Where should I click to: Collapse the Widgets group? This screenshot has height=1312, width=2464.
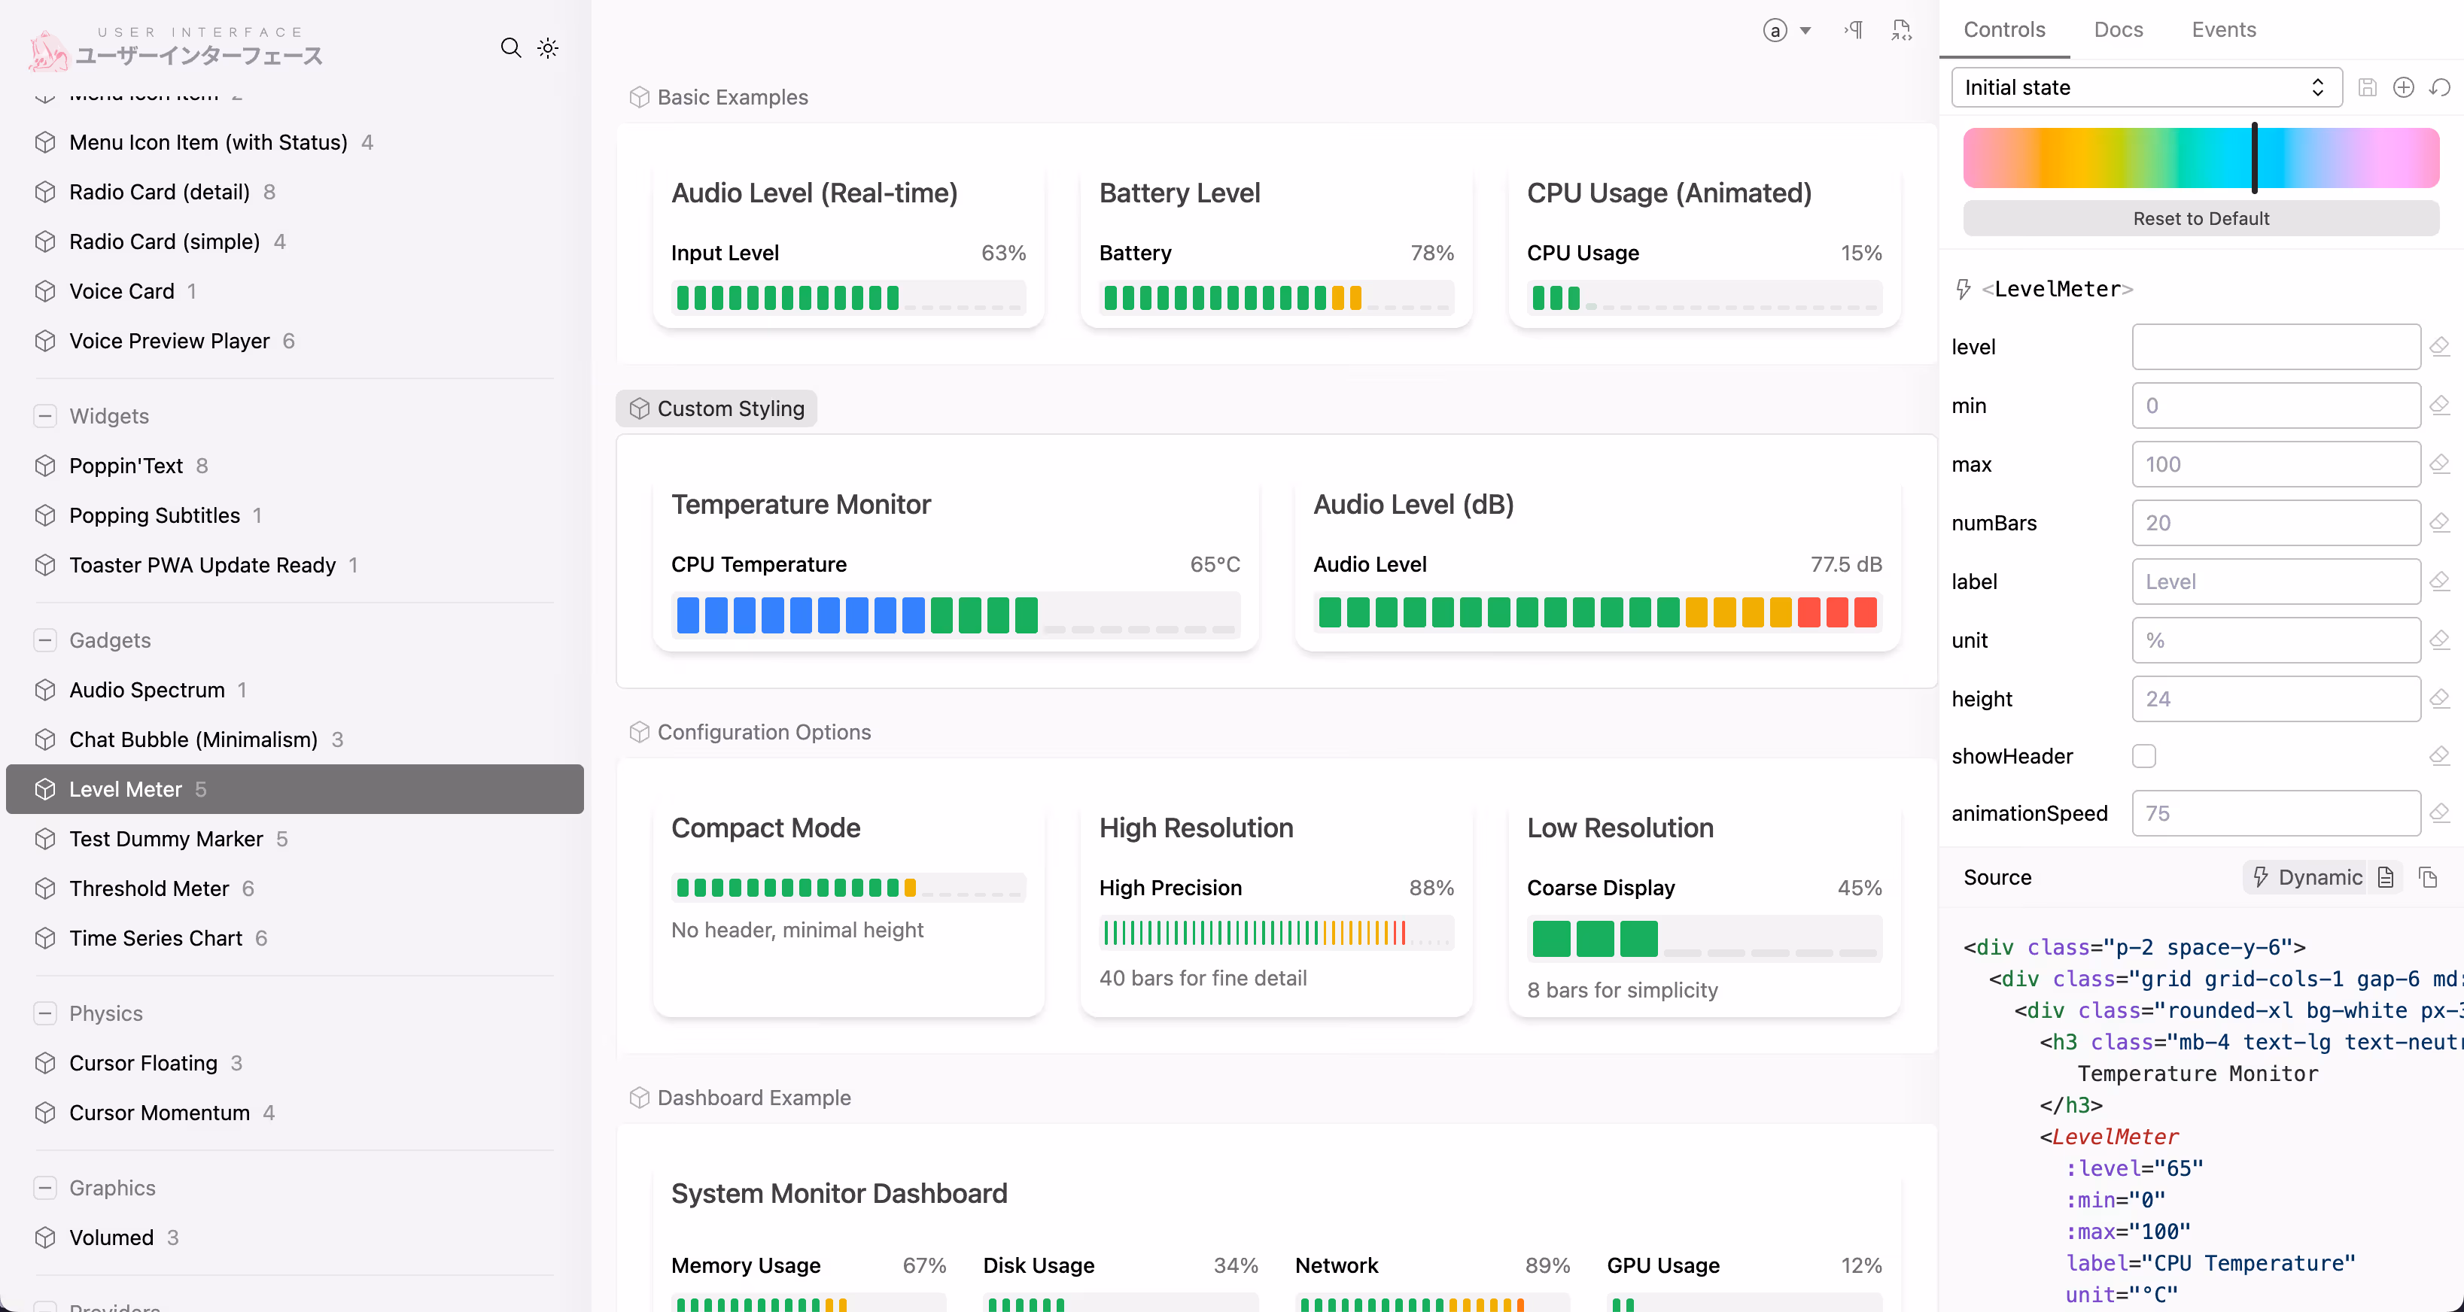[45, 416]
